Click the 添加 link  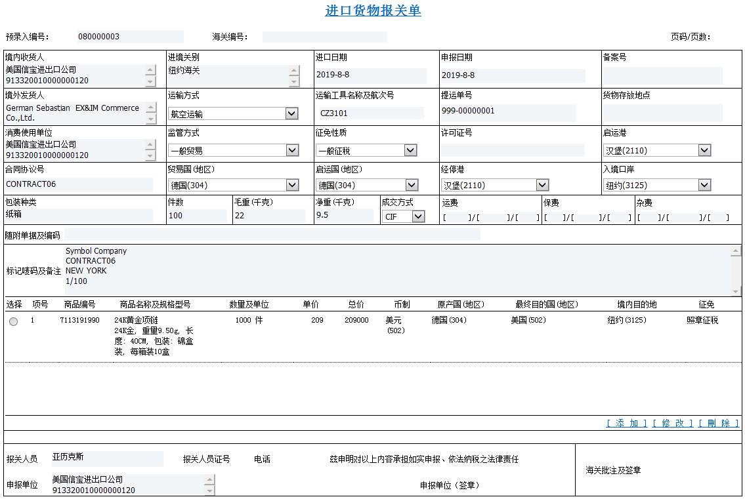coord(626,424)
